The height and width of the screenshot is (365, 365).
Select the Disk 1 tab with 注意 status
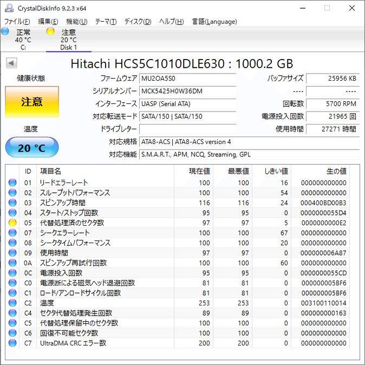(x=69, y=40)
